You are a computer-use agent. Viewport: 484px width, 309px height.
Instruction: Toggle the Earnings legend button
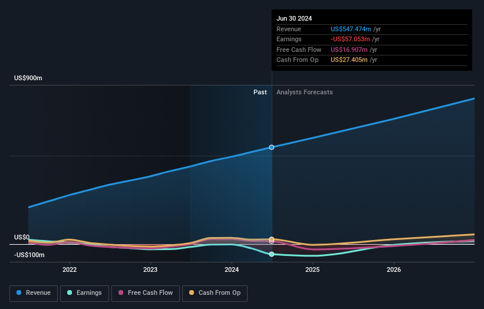pos(84,293)
